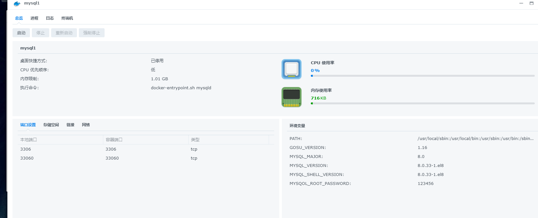This screenshot has height=218, width=538.
Task: Click the mysql1 container name heading
Action: (x=28, y=48)
